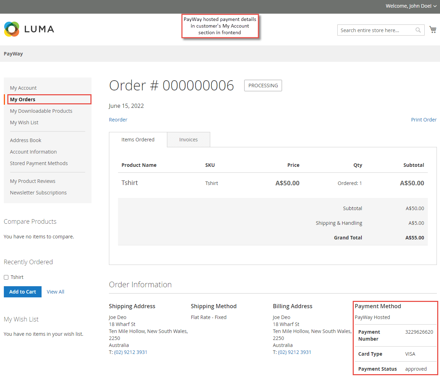Click the Grand Total amount A$55.00
Viewport: 440px width, 378px height.
(415, 238)
